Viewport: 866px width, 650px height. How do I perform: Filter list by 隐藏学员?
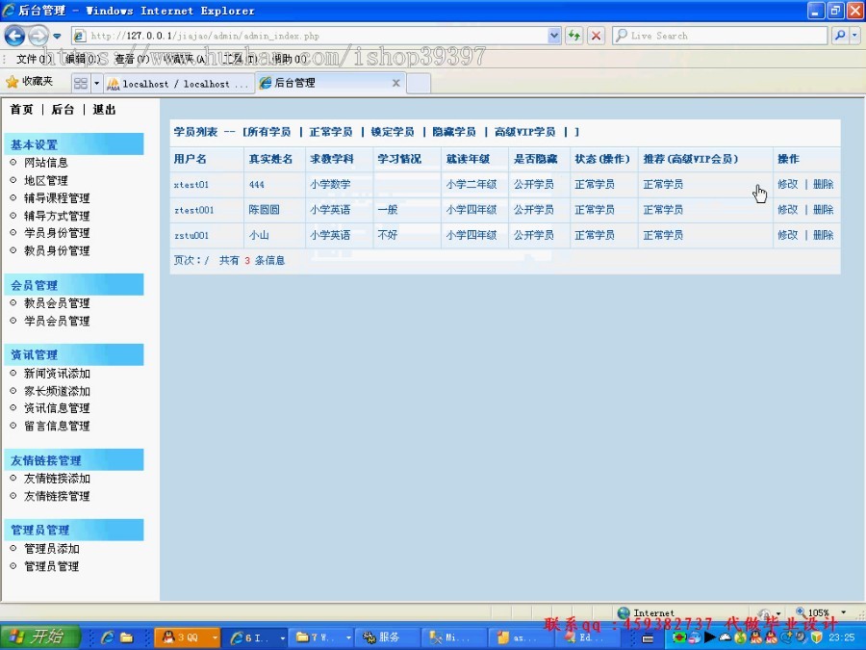[454, 132]
